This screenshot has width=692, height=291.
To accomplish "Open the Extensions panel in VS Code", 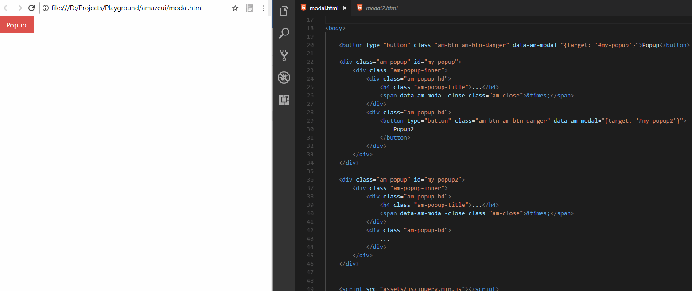I will coord(284,100).
